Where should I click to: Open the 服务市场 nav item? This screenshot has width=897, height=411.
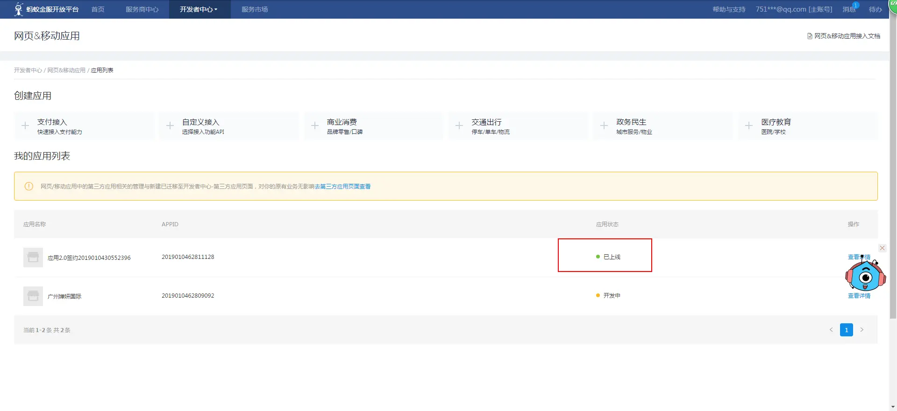pos(255,9)
